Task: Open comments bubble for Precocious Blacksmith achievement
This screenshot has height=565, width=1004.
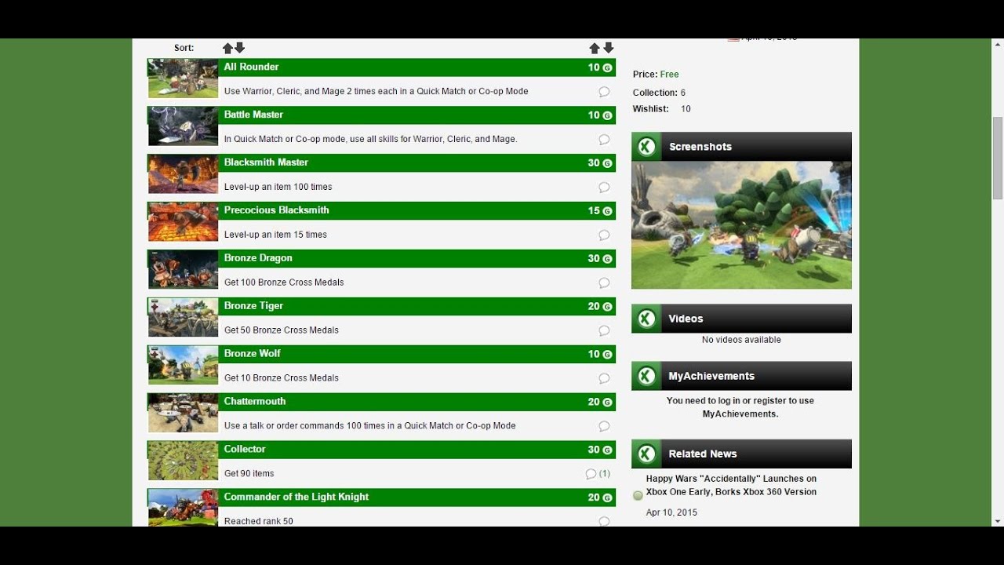Action: (604, 235)
